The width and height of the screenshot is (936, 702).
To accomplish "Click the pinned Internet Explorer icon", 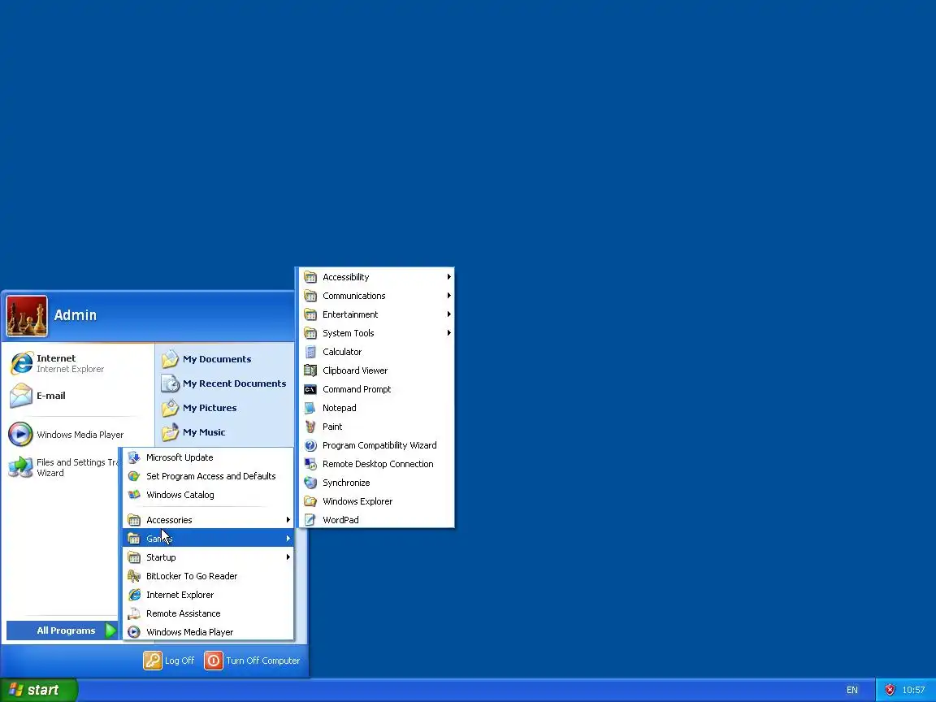I will point(21,363).
